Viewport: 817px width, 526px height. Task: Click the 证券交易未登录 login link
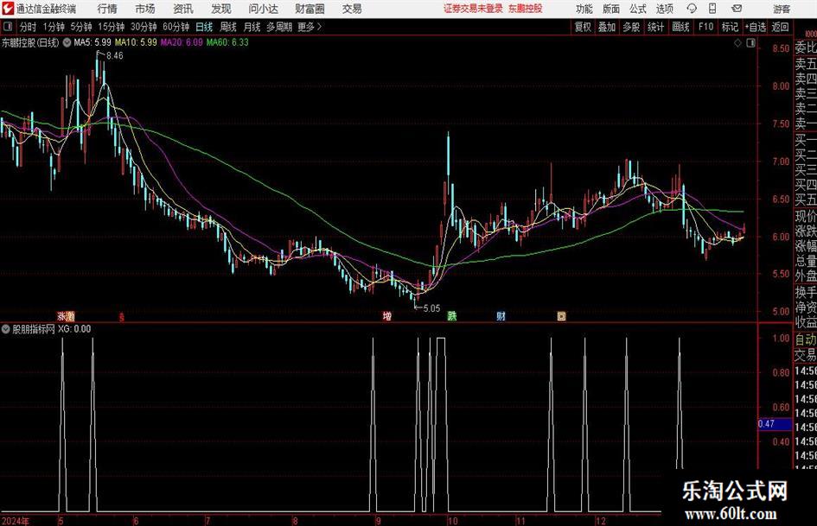(473, 9)
